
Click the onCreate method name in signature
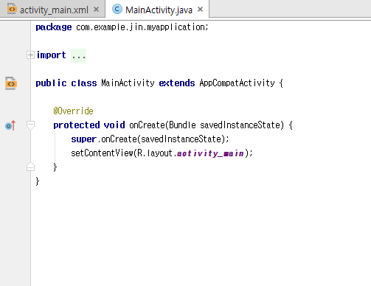[x=147, y=125]
